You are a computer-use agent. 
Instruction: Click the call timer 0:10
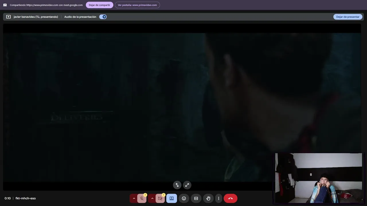[x=7, y=198]
